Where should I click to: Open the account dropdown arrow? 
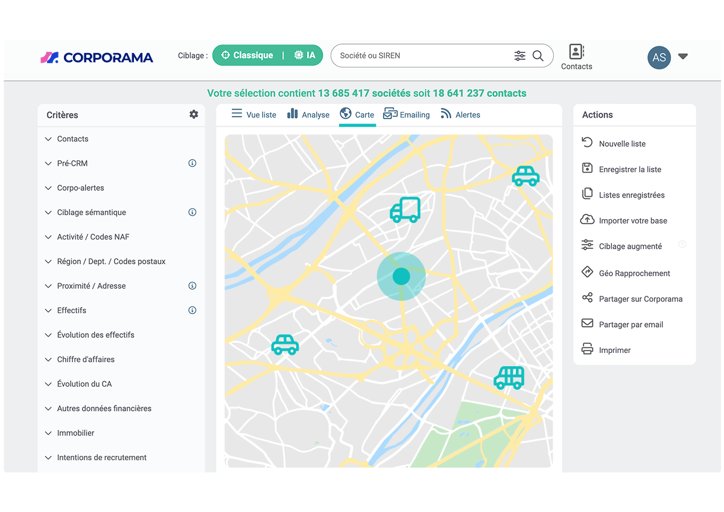pyautogui.click(x=683, y=57)
